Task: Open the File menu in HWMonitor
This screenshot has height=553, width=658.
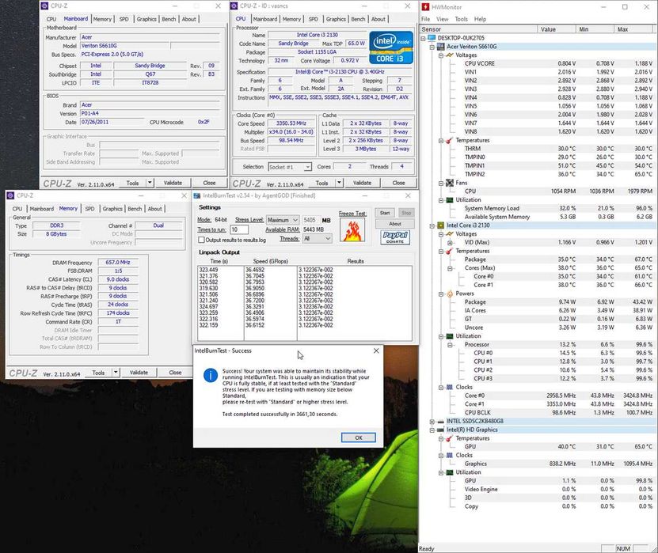Action: [x=425, y=19]
